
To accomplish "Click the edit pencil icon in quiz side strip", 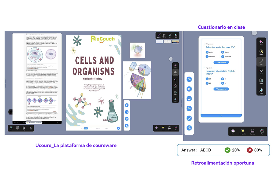I will tap(189, 128).
